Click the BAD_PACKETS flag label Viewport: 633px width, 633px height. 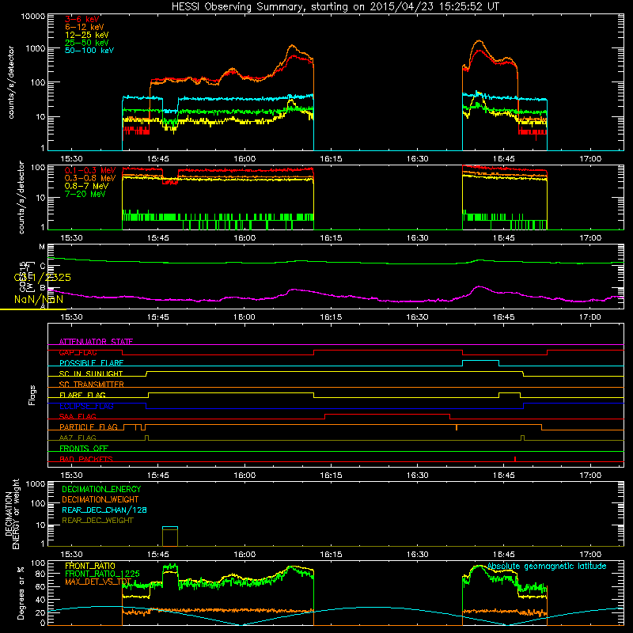click(86, 459)
